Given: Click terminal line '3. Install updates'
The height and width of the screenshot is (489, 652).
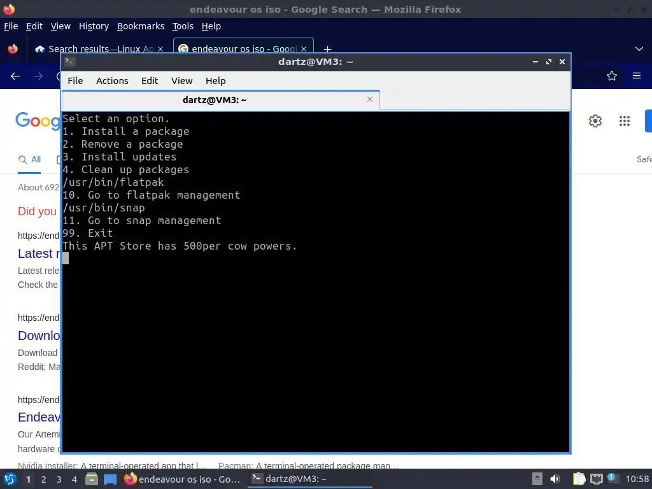Looking at the screenshot, I should (120, 157).
